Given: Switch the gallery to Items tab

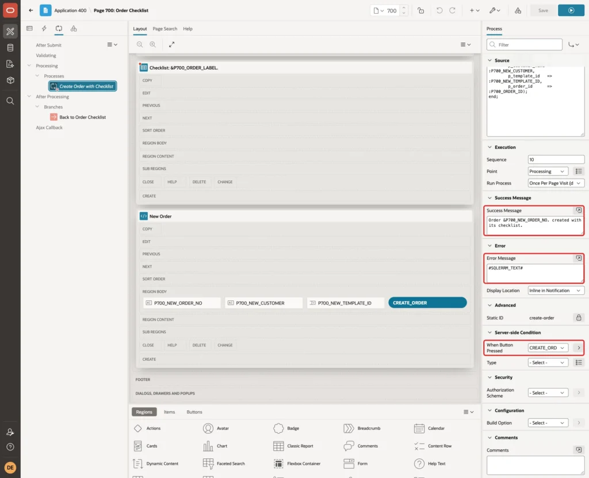Looking at the screenshot, I should (x=169, y=411).
